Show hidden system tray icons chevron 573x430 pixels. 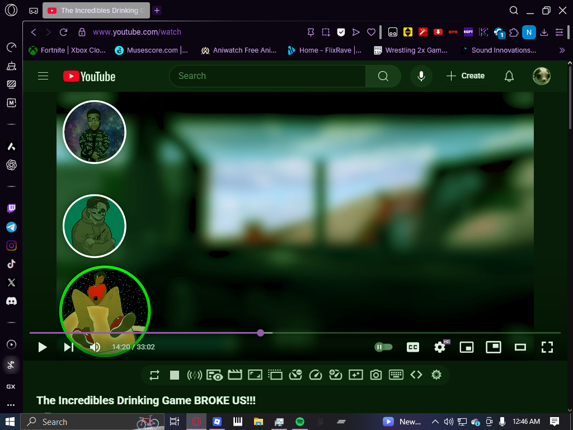pyautogui.click(x=435, y=422)
